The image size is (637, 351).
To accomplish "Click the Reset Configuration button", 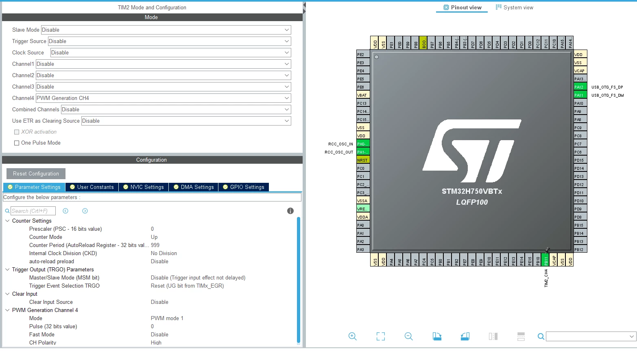I will click(x=36, y=173).
